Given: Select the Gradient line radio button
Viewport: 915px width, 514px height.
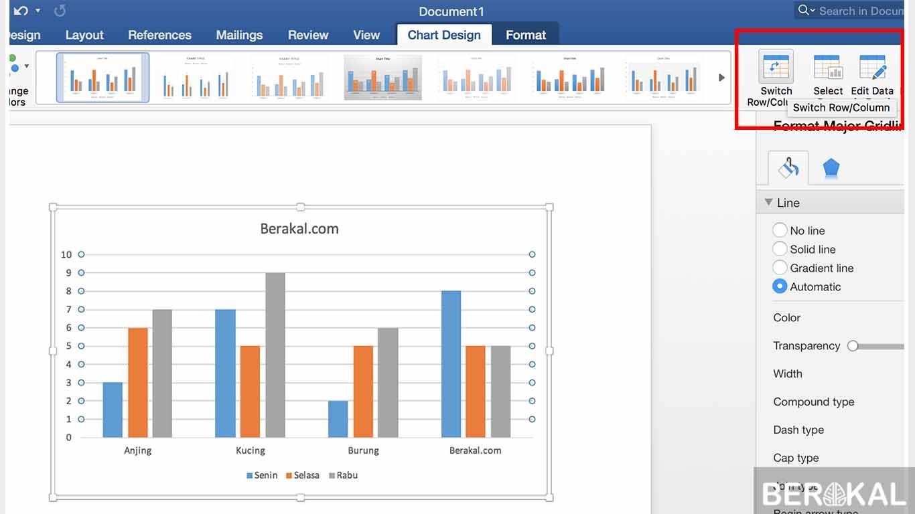Looking at the screenshot, I should 780,268.
